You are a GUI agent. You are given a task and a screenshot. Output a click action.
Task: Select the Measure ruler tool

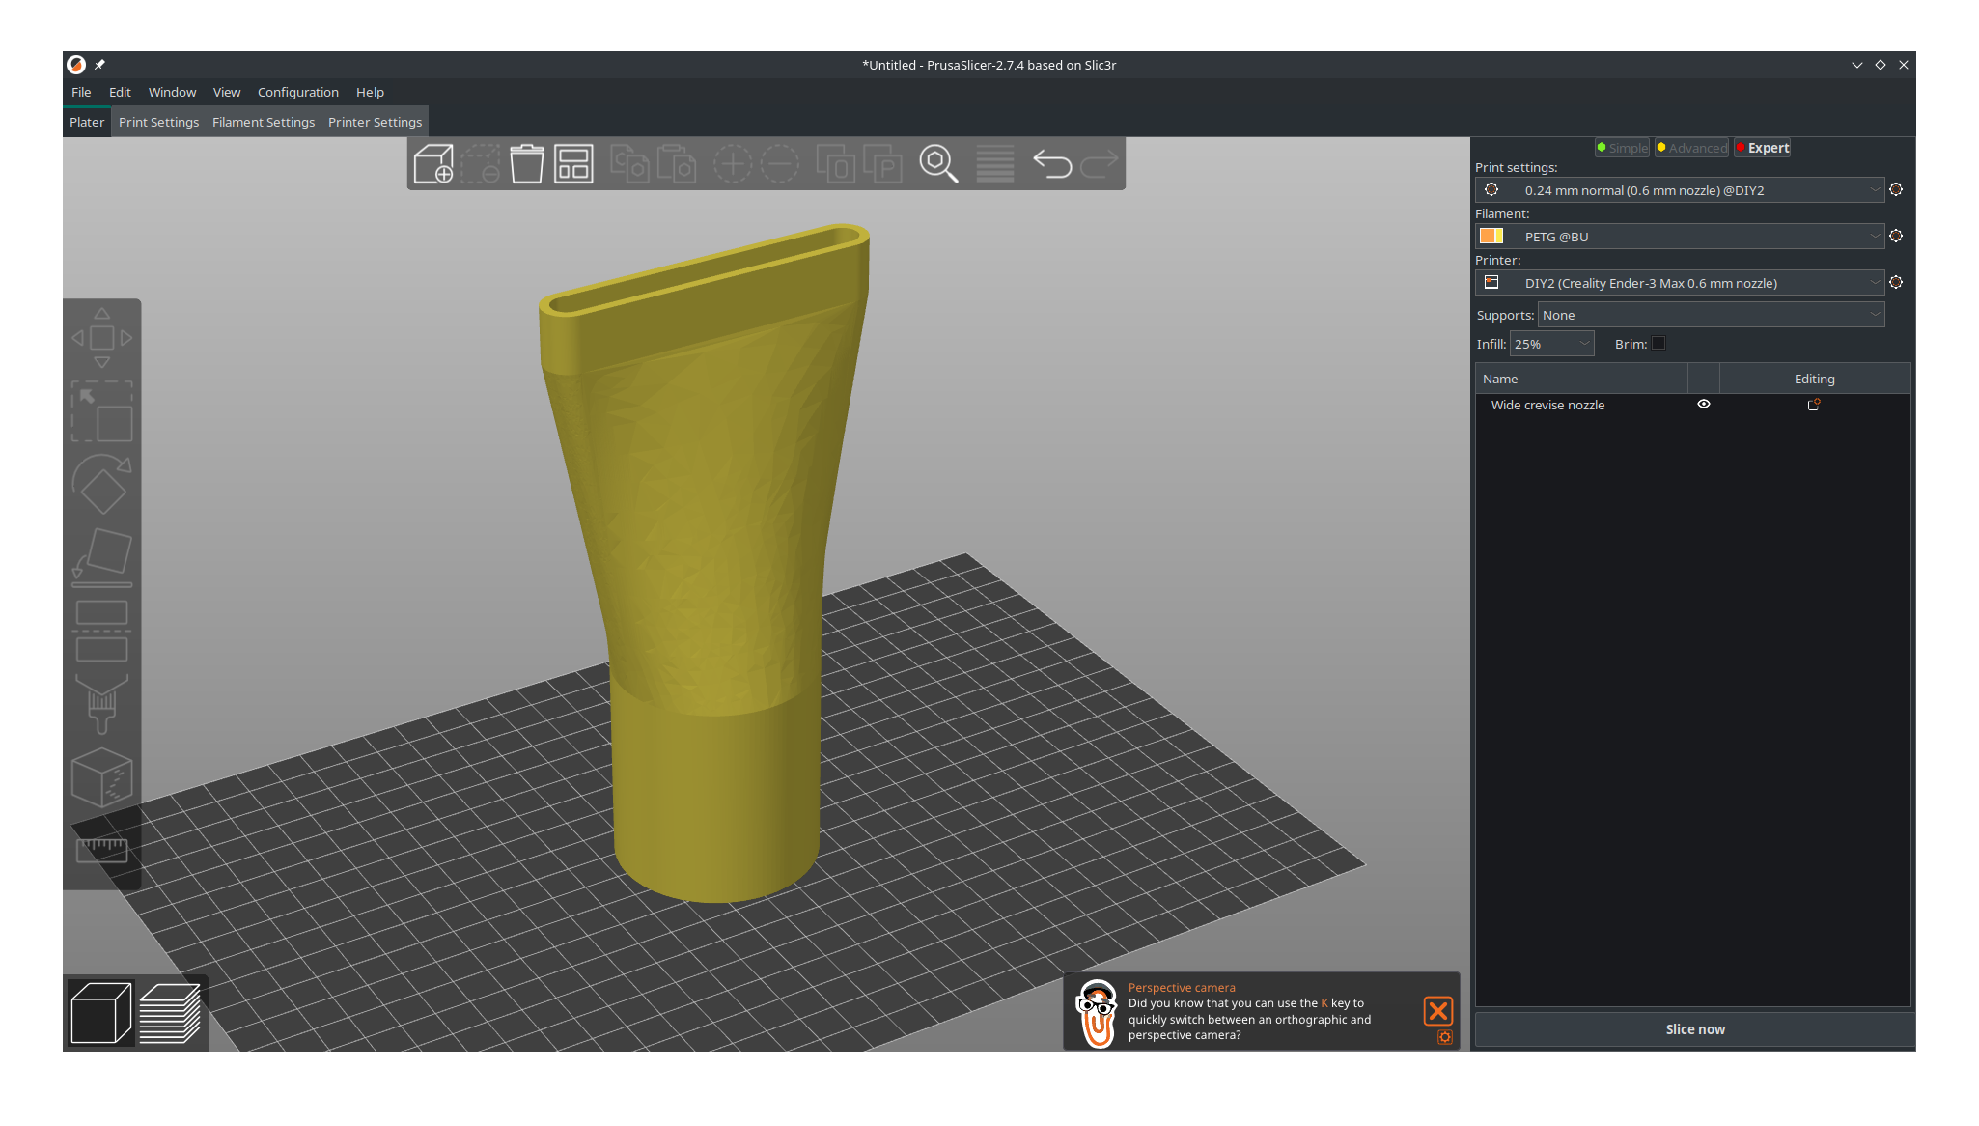click(101, 850)
